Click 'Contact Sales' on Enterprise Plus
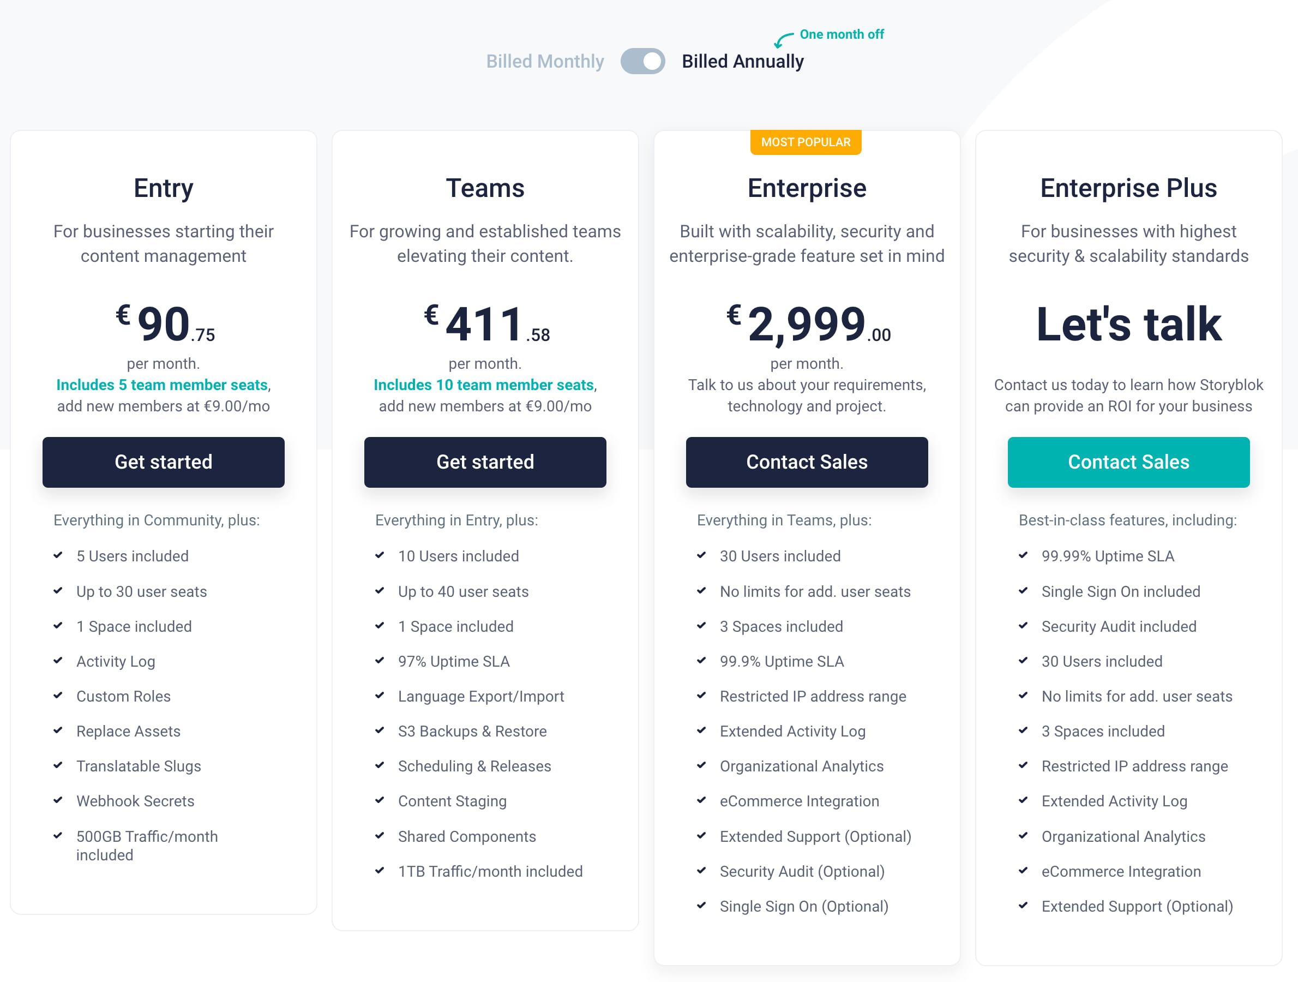1298x982 pixels. pos(1128,462)
